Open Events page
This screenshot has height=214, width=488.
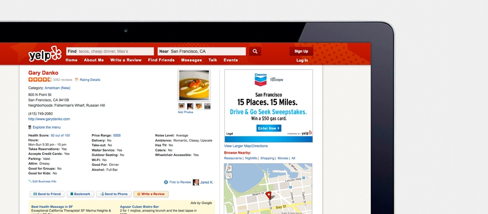[x=231, y=60]
